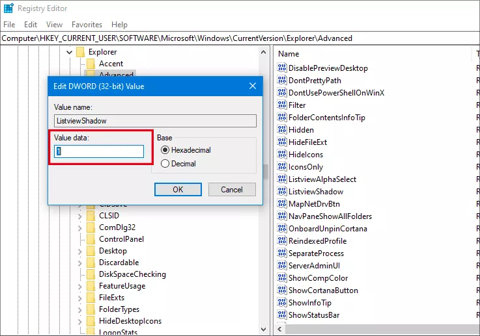Viewport: 480px width, 336px height.
Task: Select the Decimal base option
Action: tap(165, 164)
